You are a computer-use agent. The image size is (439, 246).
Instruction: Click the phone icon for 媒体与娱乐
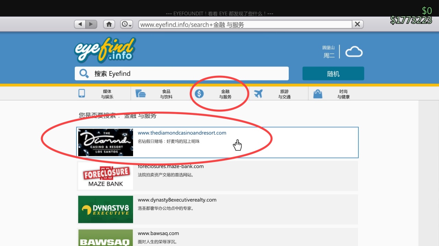[x=82, y=93]
